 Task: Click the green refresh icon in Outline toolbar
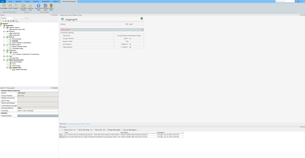[3, 21]
